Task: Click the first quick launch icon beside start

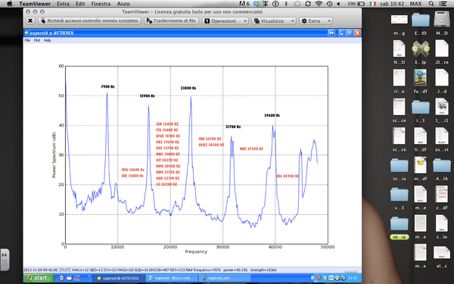Action: point(61,278)
